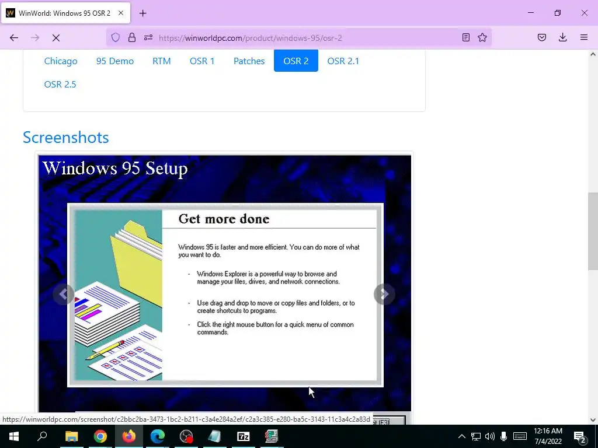Click the page vertical scrollbar thumb
Viewport: 598px width, 448px height.
(x=593, y=231)
